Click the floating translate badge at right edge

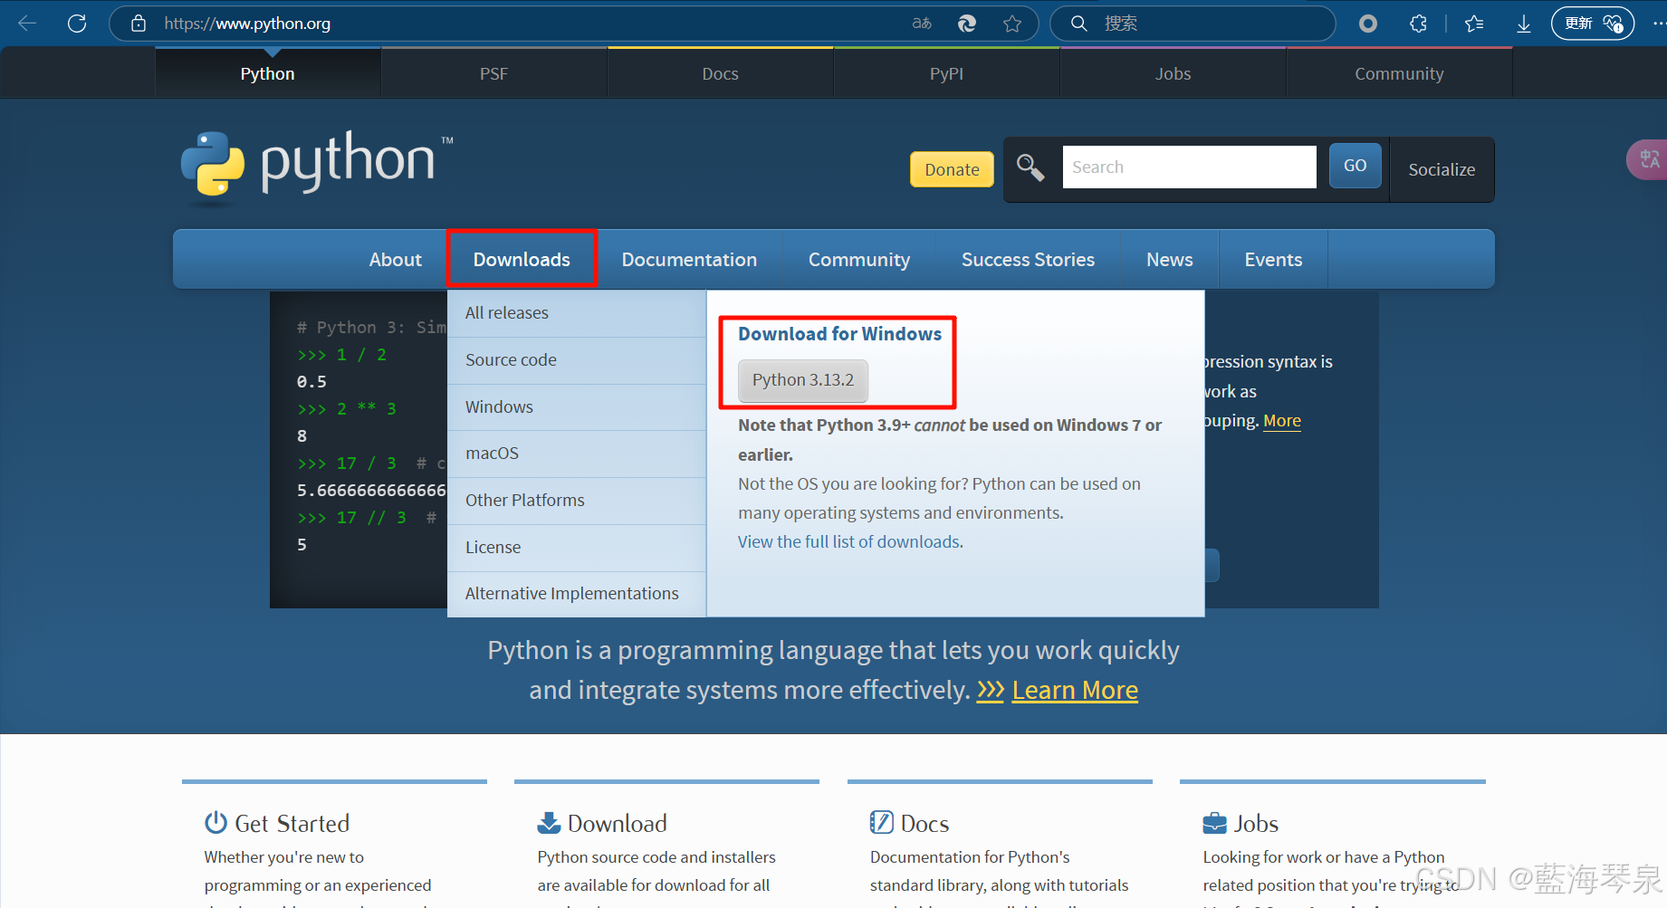(x=1649, y=159)
